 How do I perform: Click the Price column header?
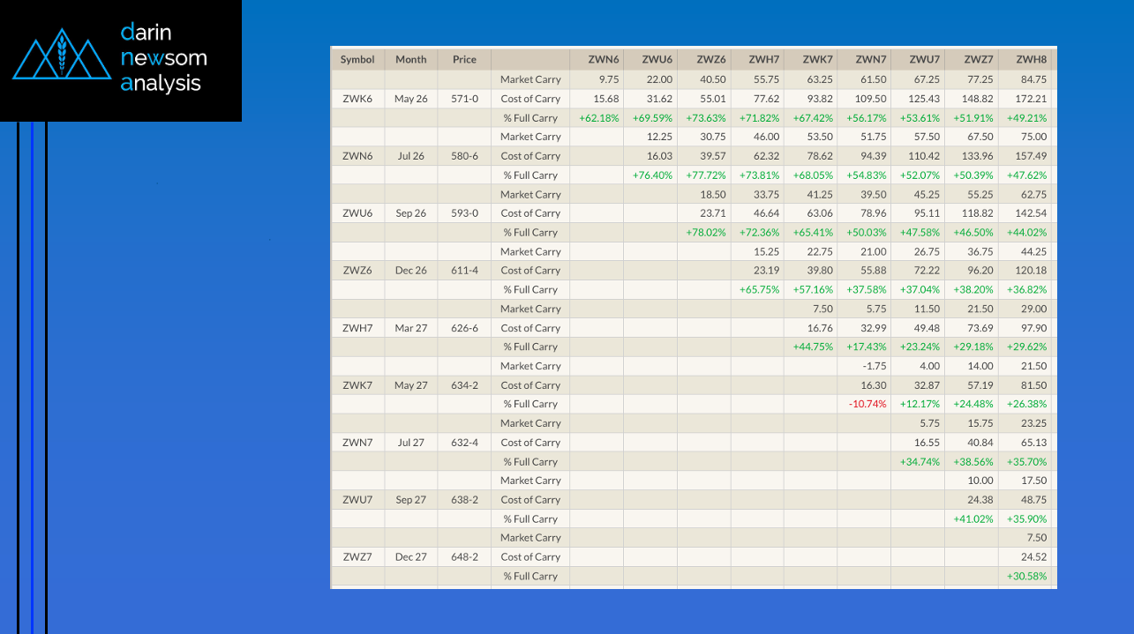464,59
